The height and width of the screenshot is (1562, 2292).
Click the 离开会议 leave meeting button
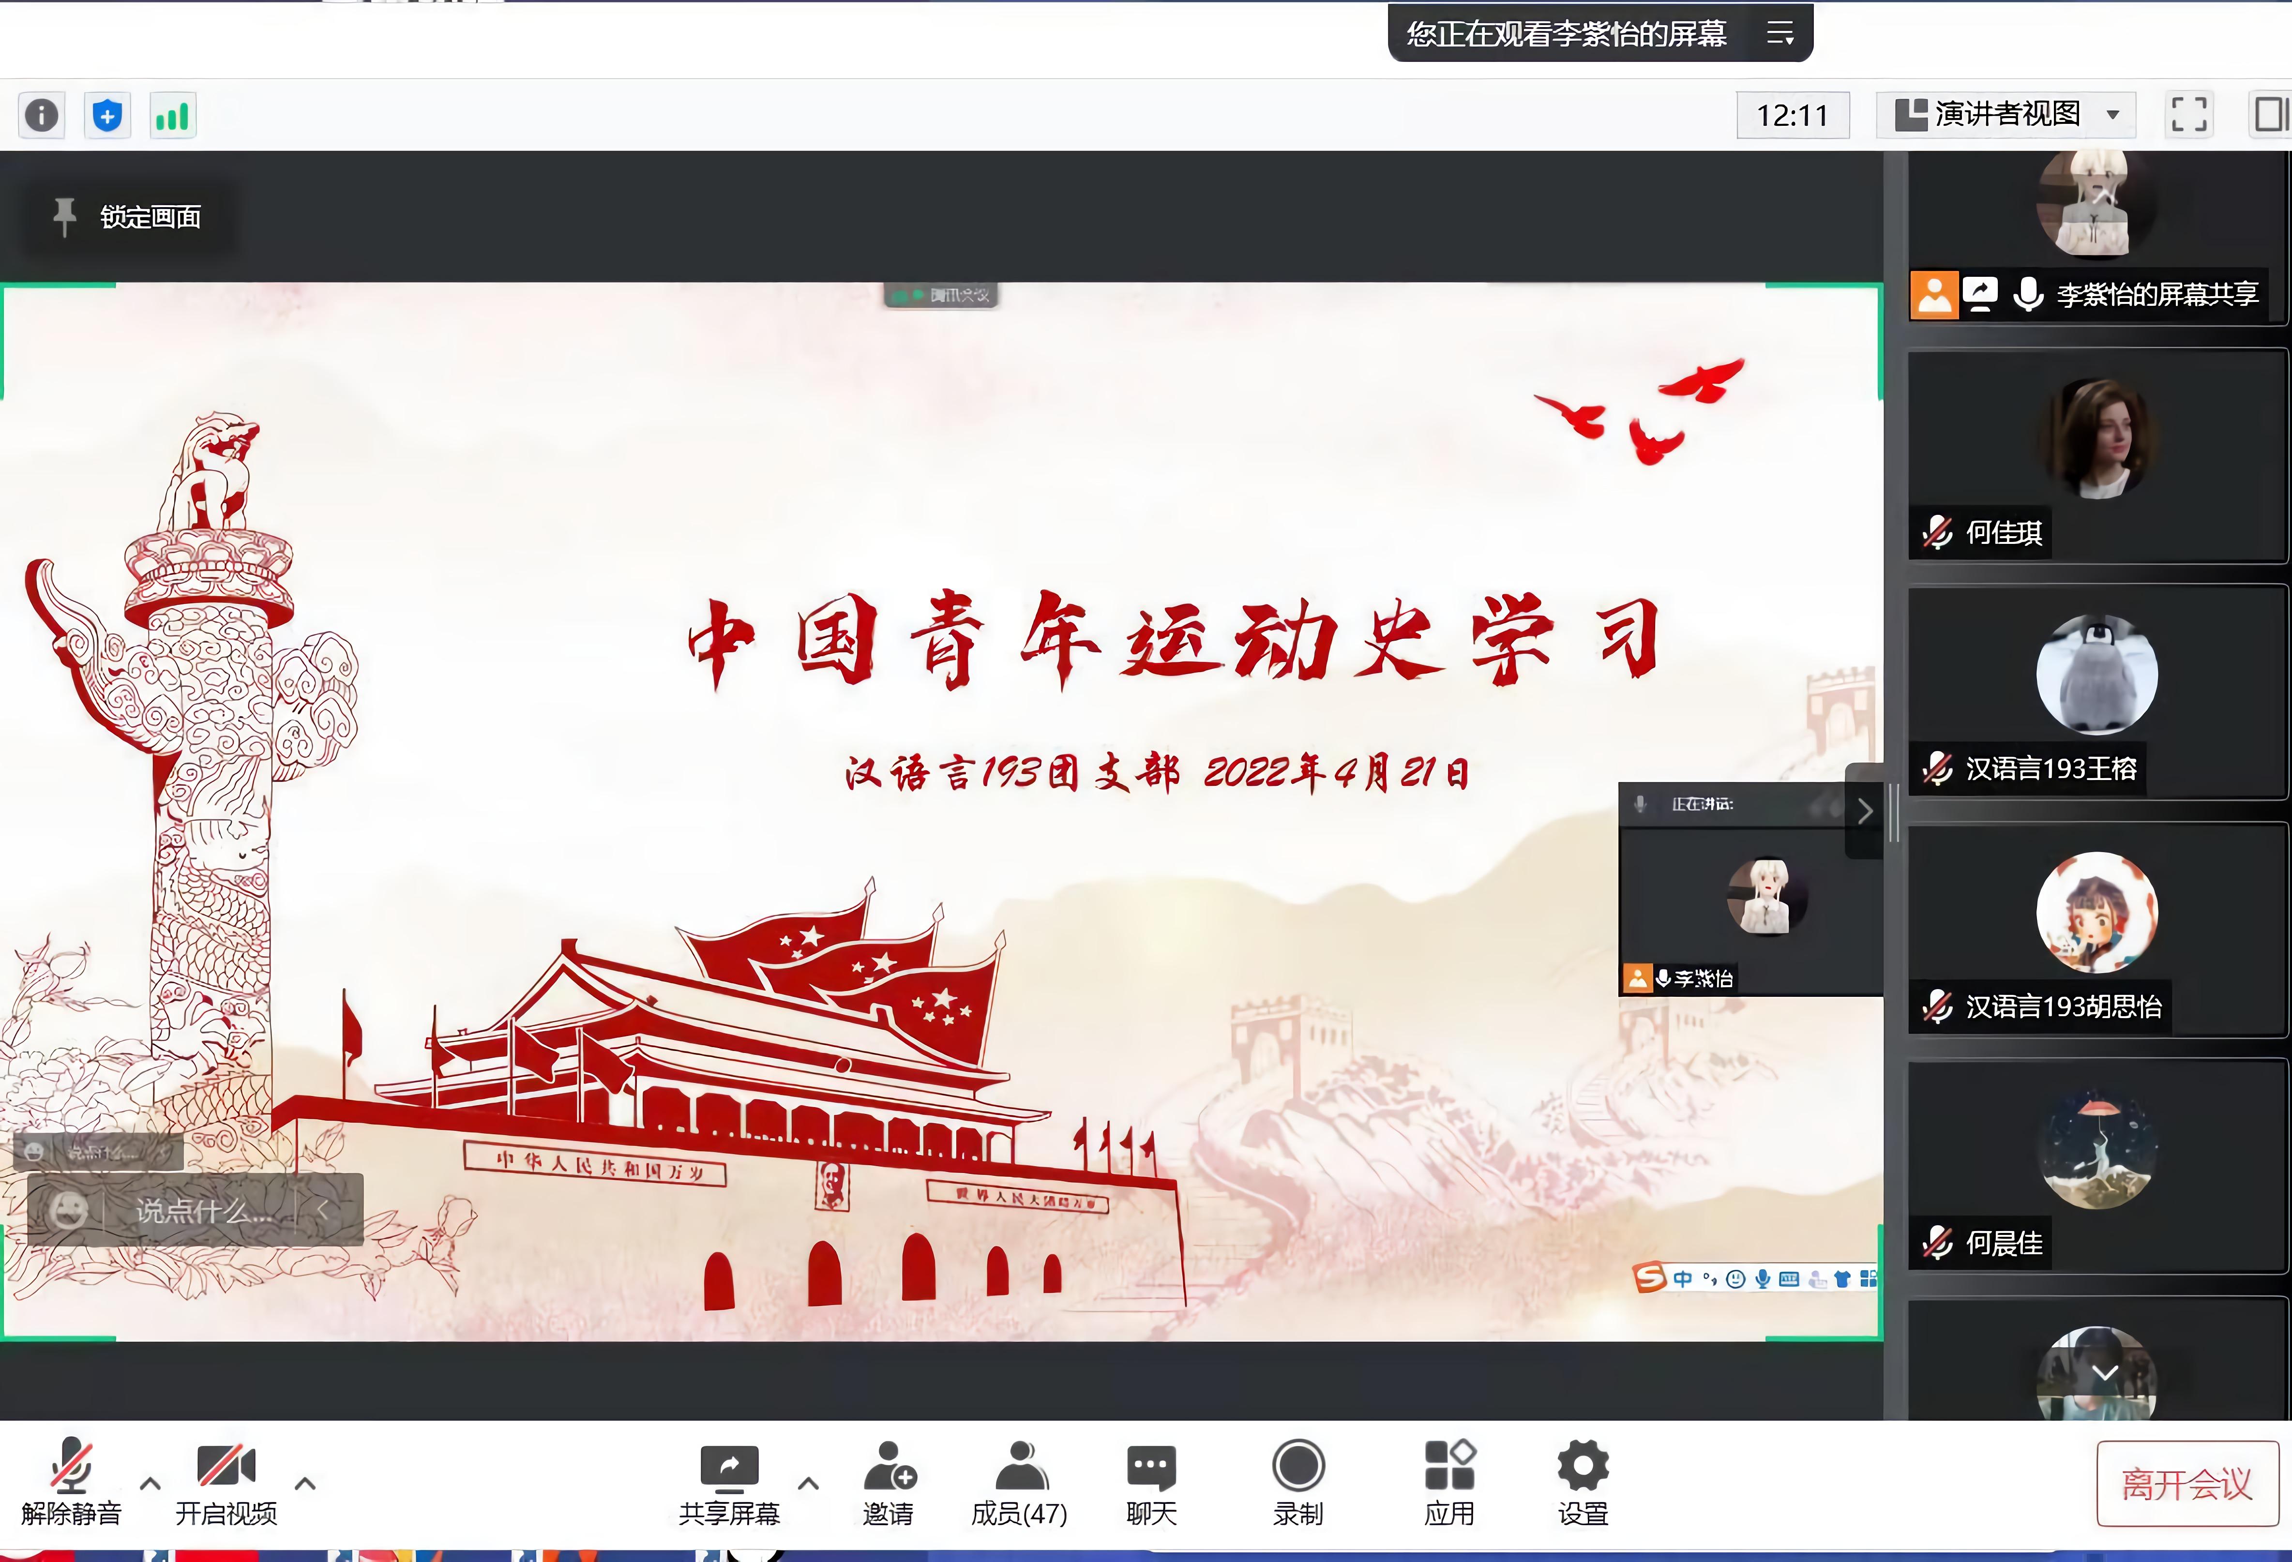2186,1484
